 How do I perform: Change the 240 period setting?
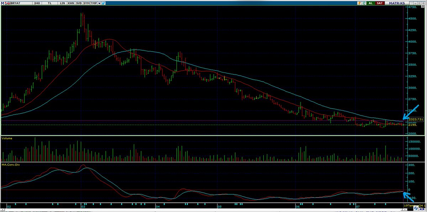click(x=37, y=3)
